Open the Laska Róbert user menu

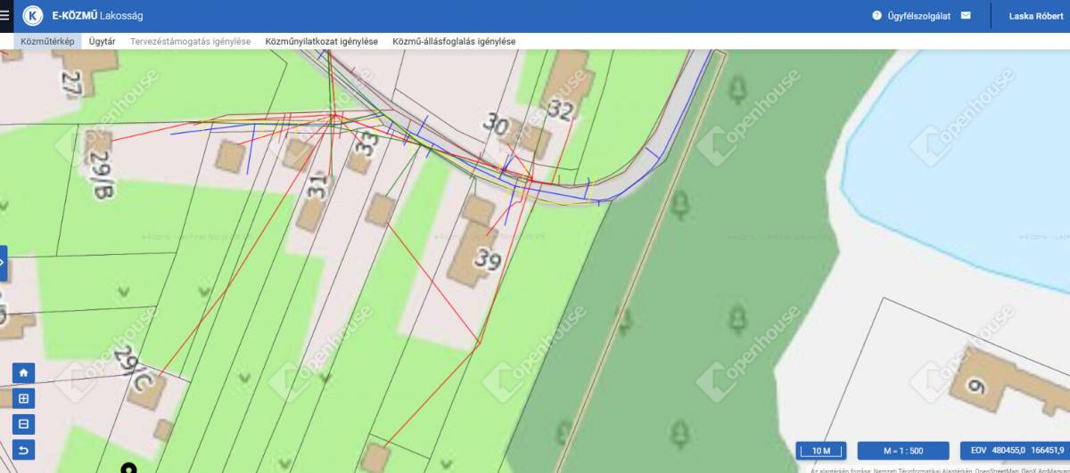(1035, 16)
